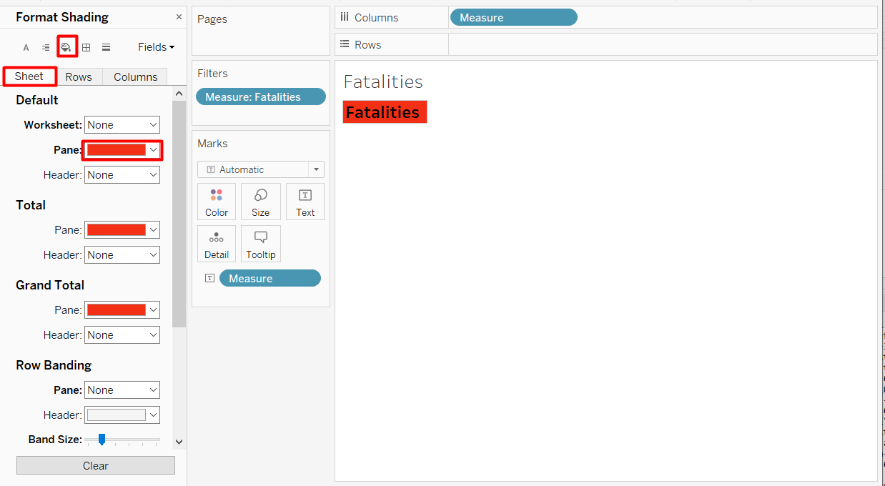
Task: Switch to the Columns tab
Action: coord(135,77)
